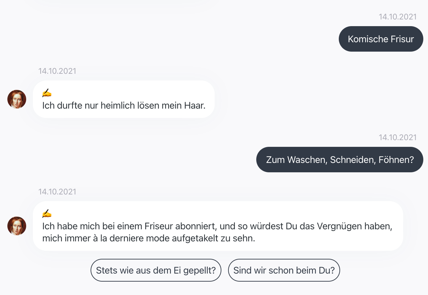Choose the reply 'Sind wir schon beim Du?'
The width and height of the screenshot is (428, 295).
(x=284, y=270)
